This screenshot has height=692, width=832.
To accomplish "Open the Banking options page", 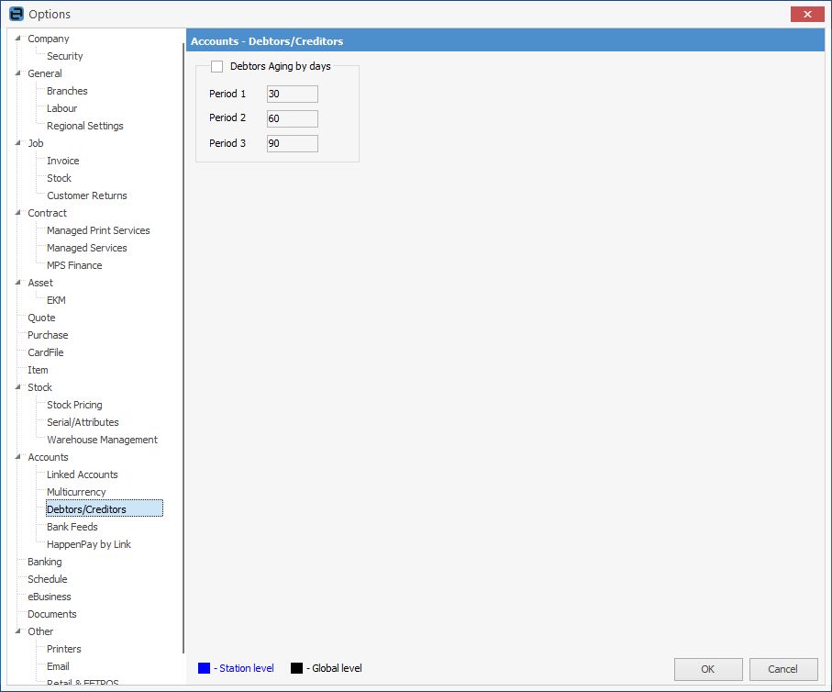I will tap(45, 562).
